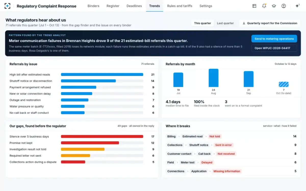Click the Not received tag

coord(226,154)
